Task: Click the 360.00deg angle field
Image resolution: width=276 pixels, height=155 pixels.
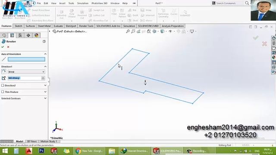Action: pyautogui.click(x=25, y=78)
